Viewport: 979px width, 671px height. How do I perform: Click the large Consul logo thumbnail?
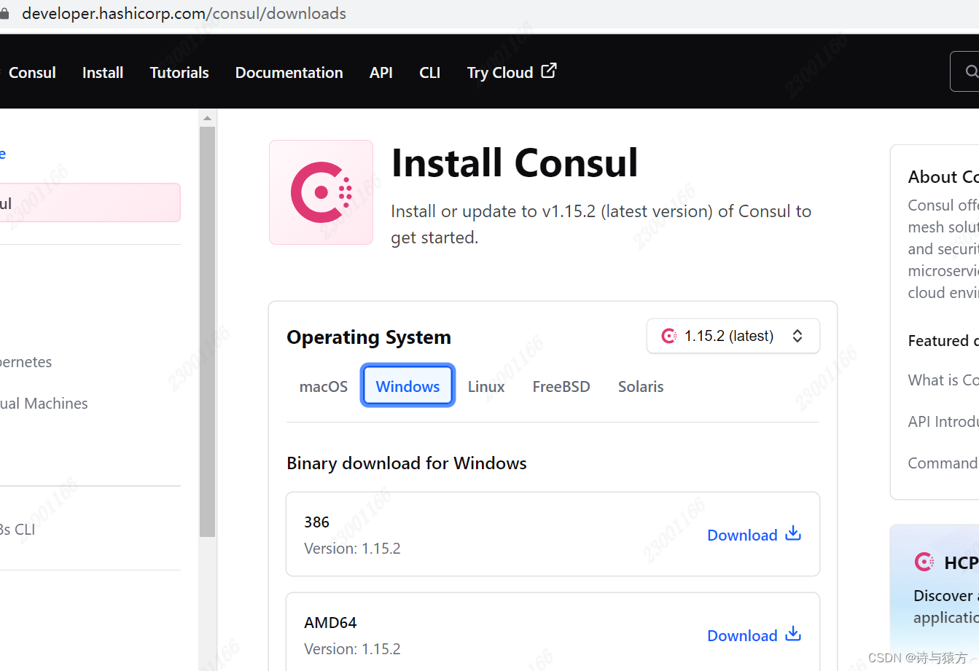tap(321, 192)
